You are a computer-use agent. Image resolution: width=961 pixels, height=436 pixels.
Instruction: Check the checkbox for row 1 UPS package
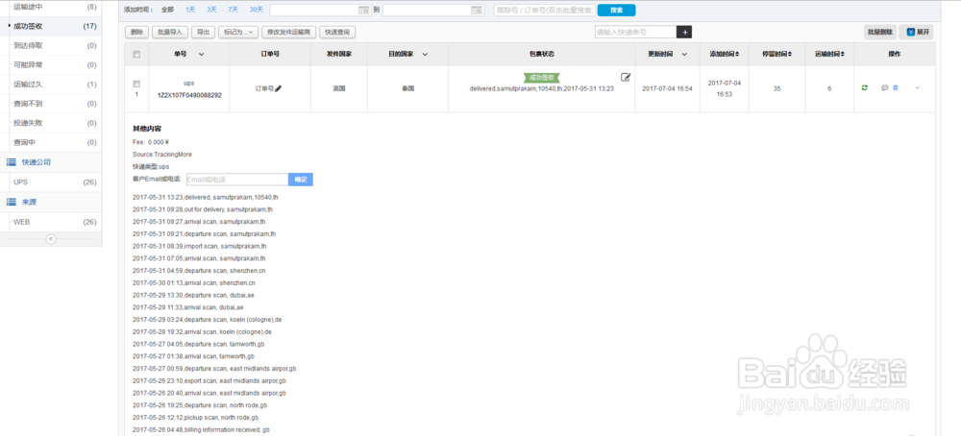point(136,84)
